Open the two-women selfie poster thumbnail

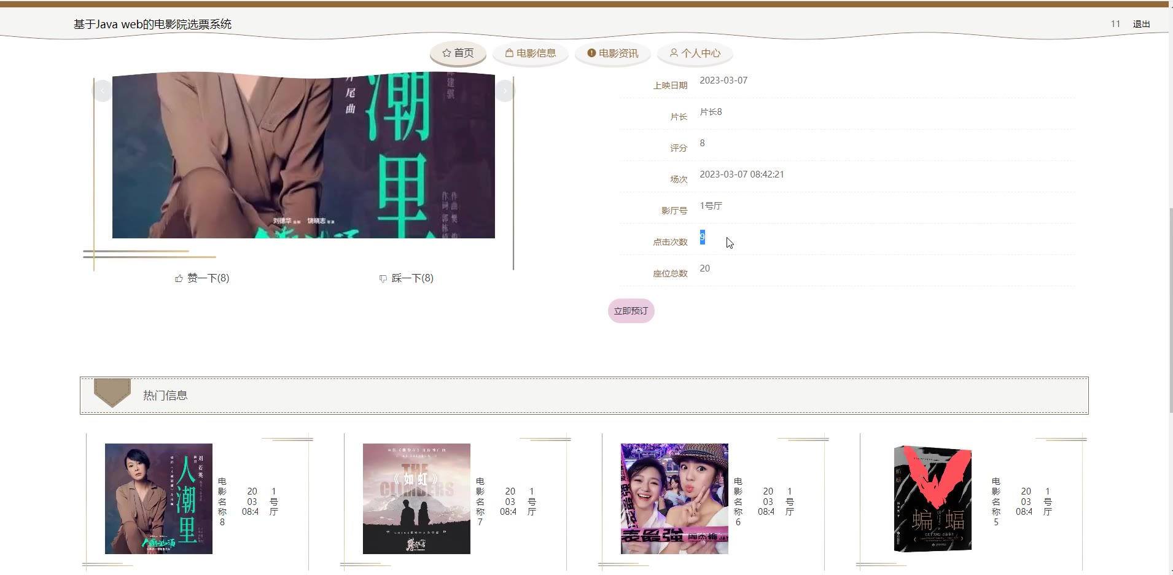click(674, 499)
